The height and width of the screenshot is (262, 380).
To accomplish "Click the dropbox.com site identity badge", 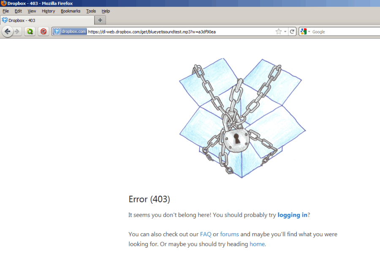I will (x=70, y=32).
